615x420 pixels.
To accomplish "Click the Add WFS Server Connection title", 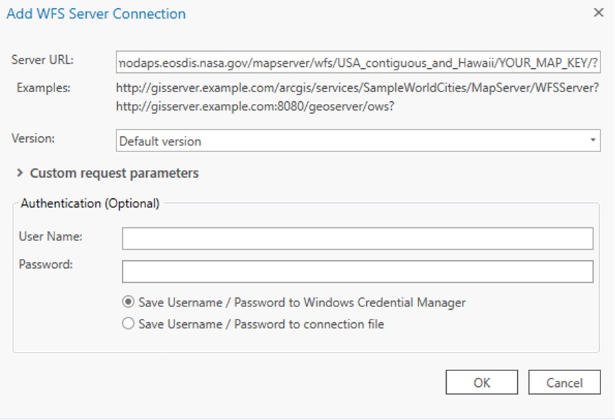I will (x=96, y=14).
